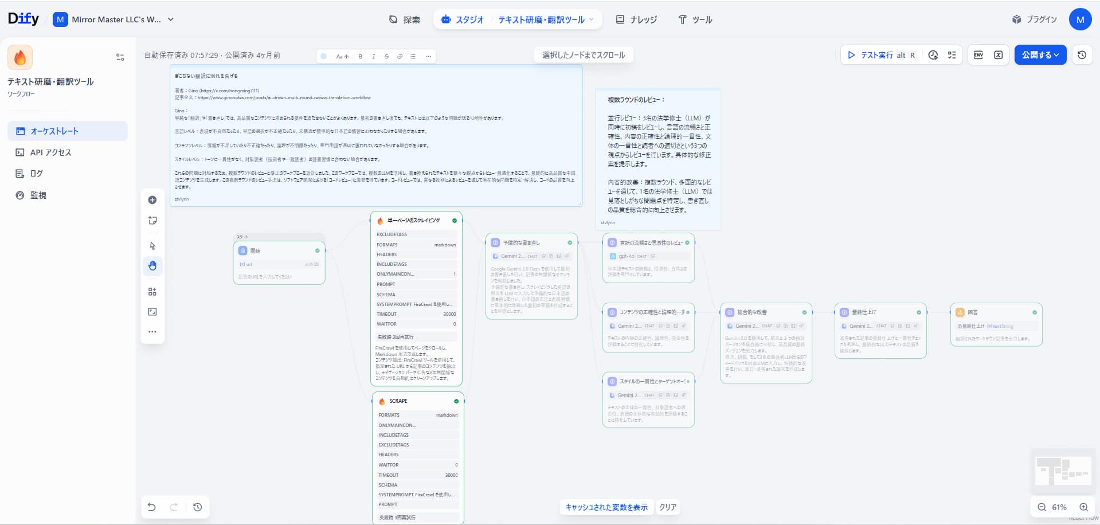The height and width of the screenshot is (525, 1100).
Task: Select API アクセス in the sidebar
Action: (x=50, y=152)
